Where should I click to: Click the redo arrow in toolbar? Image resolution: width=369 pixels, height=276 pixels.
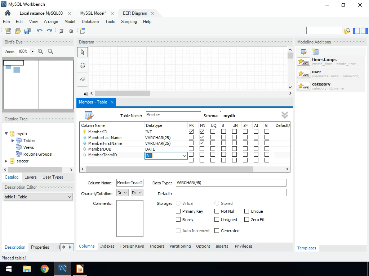[x=49, y=31]
